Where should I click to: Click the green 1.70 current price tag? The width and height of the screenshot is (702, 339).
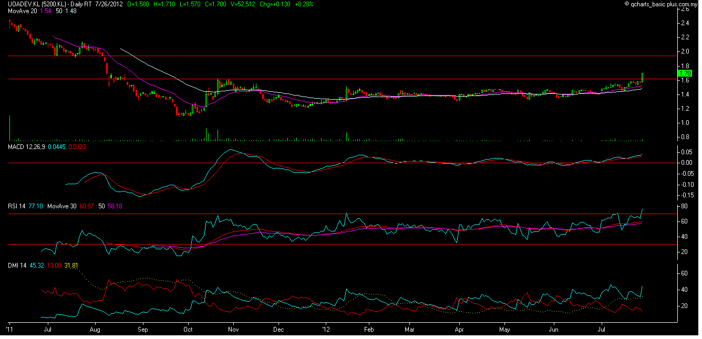pyautogui.click(x=685, y=73)
